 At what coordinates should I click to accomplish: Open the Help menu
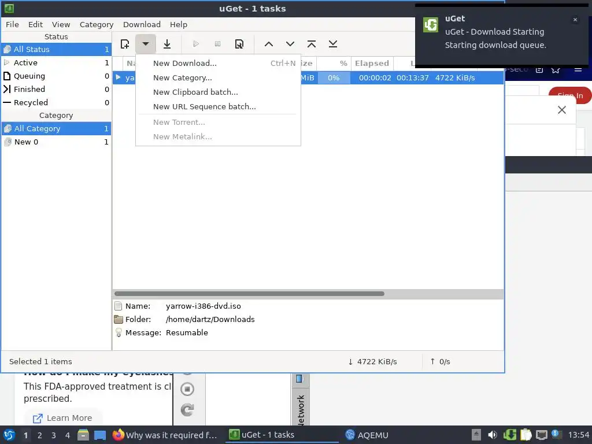(x=178, y=24)
